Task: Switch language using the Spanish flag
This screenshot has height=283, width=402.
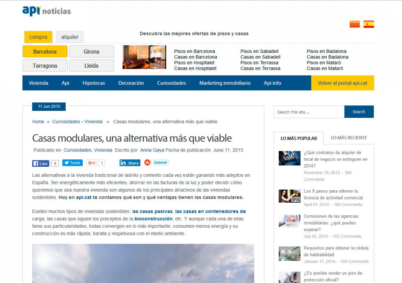Action: click(x=368, y=24)
